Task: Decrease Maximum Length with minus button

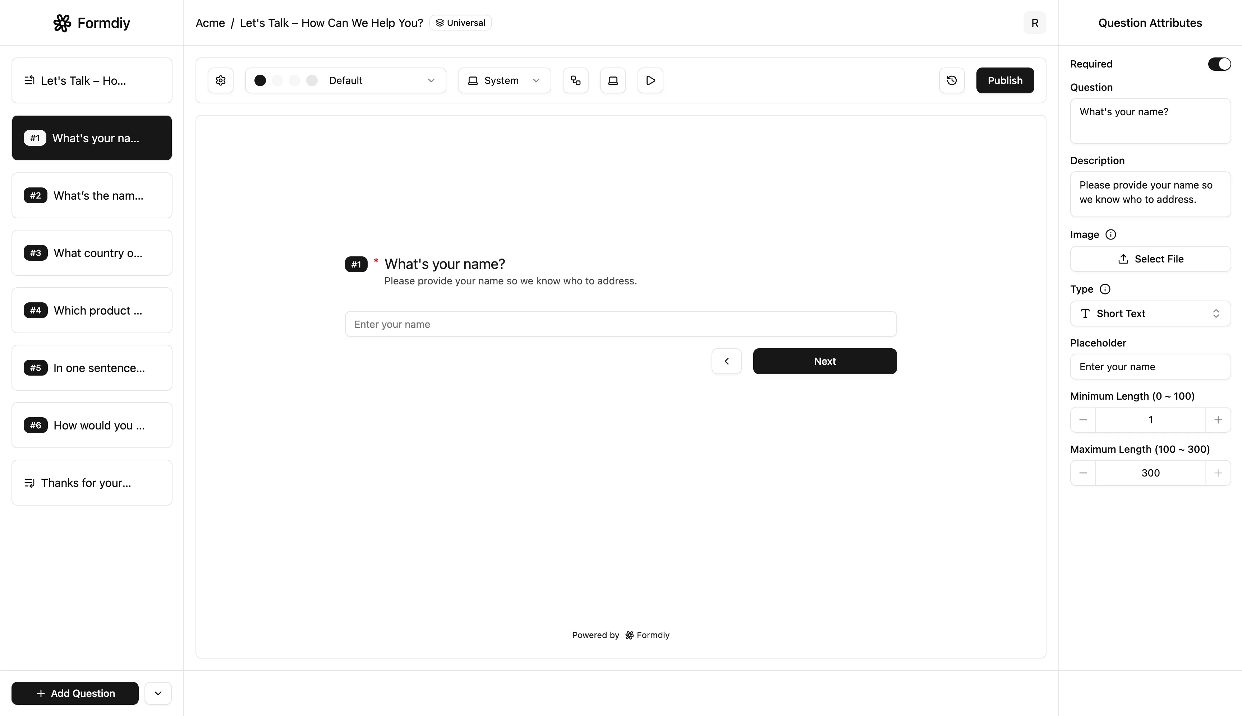Action: tap(1083, 473)
